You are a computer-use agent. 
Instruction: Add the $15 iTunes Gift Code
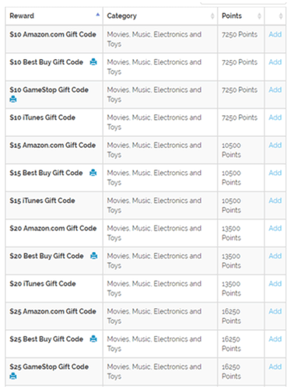[275, 201]
